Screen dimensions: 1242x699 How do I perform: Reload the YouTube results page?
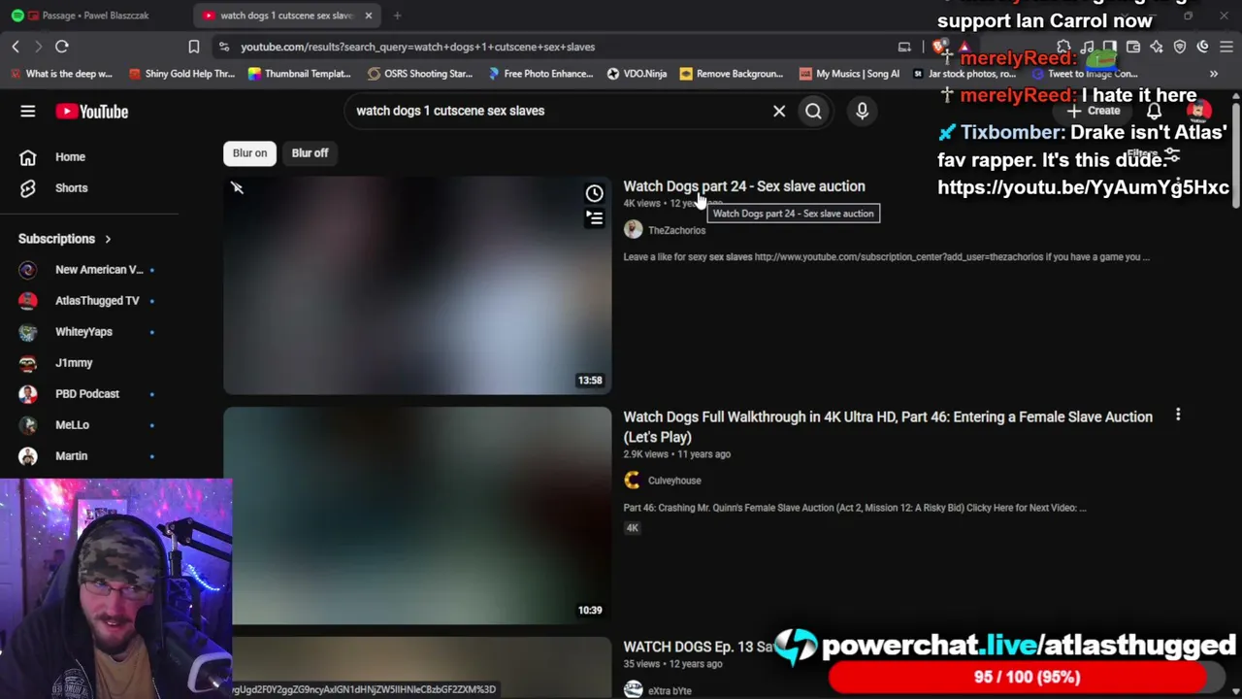[x=61, y=47]
